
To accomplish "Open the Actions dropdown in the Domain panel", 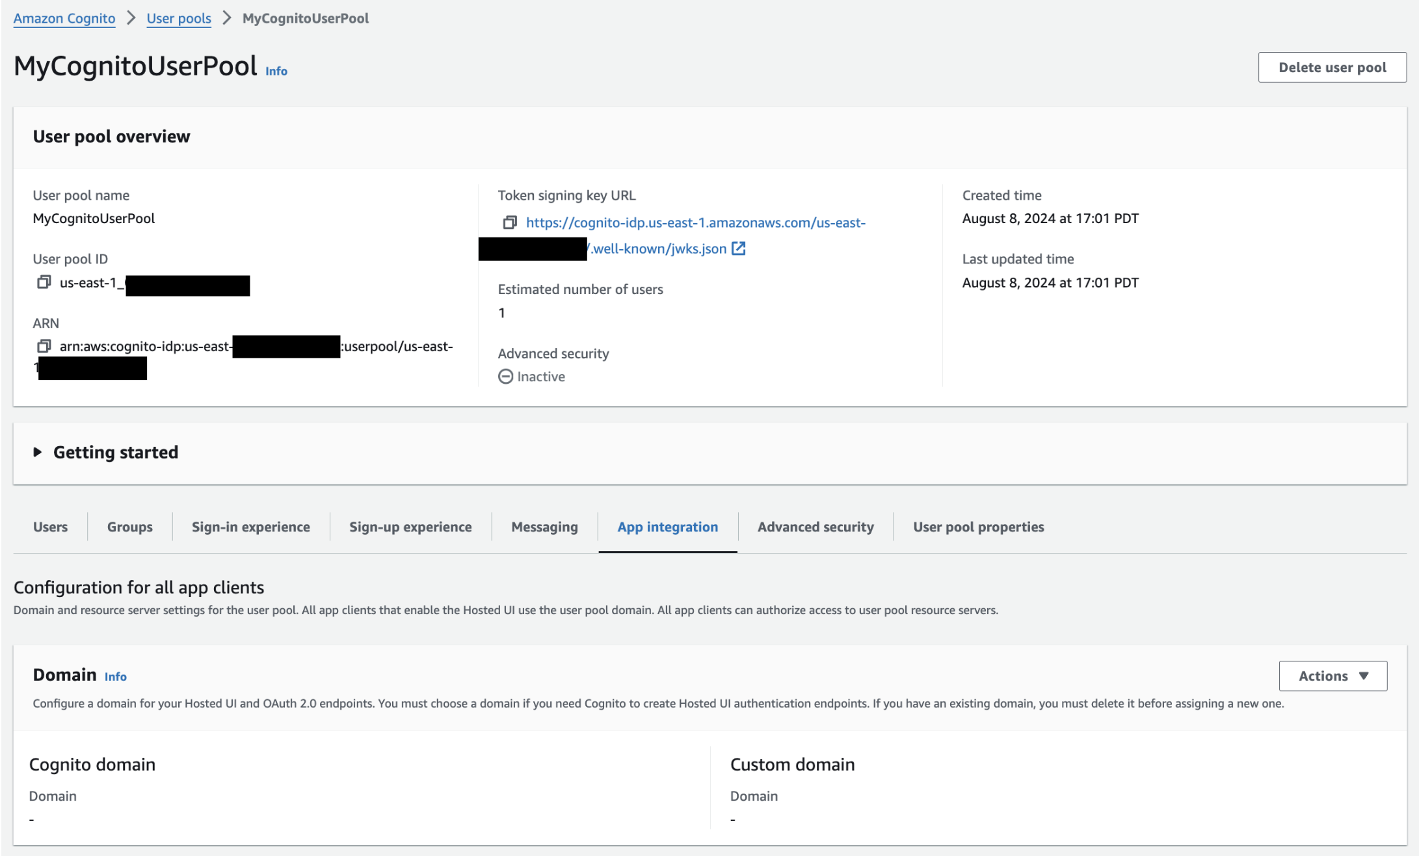I will point(1333,676).
